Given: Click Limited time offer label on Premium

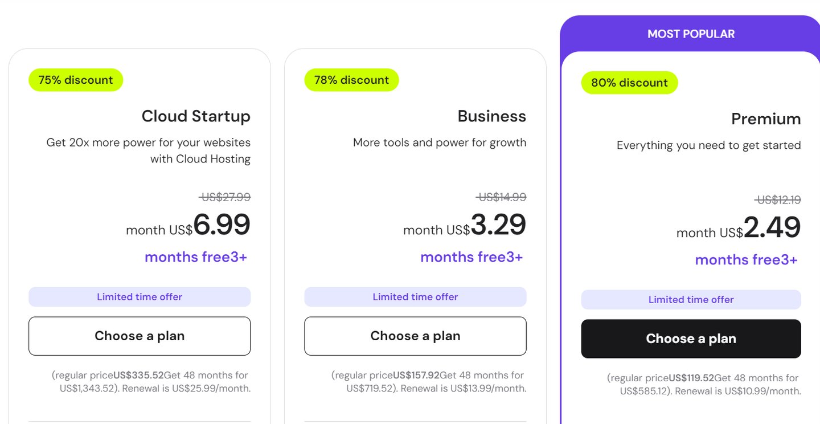Looking at the screenshot, I should coord(691,300).
